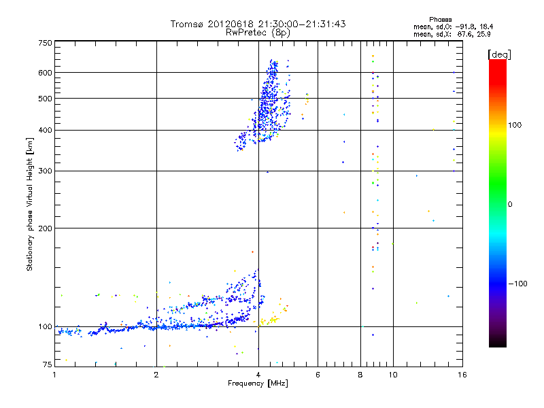The height and width of the screenshot is (408, 544).
Task: Click the 'mean, sd,X: 87.6, 25.9' text
Action: tap(452, 34)
